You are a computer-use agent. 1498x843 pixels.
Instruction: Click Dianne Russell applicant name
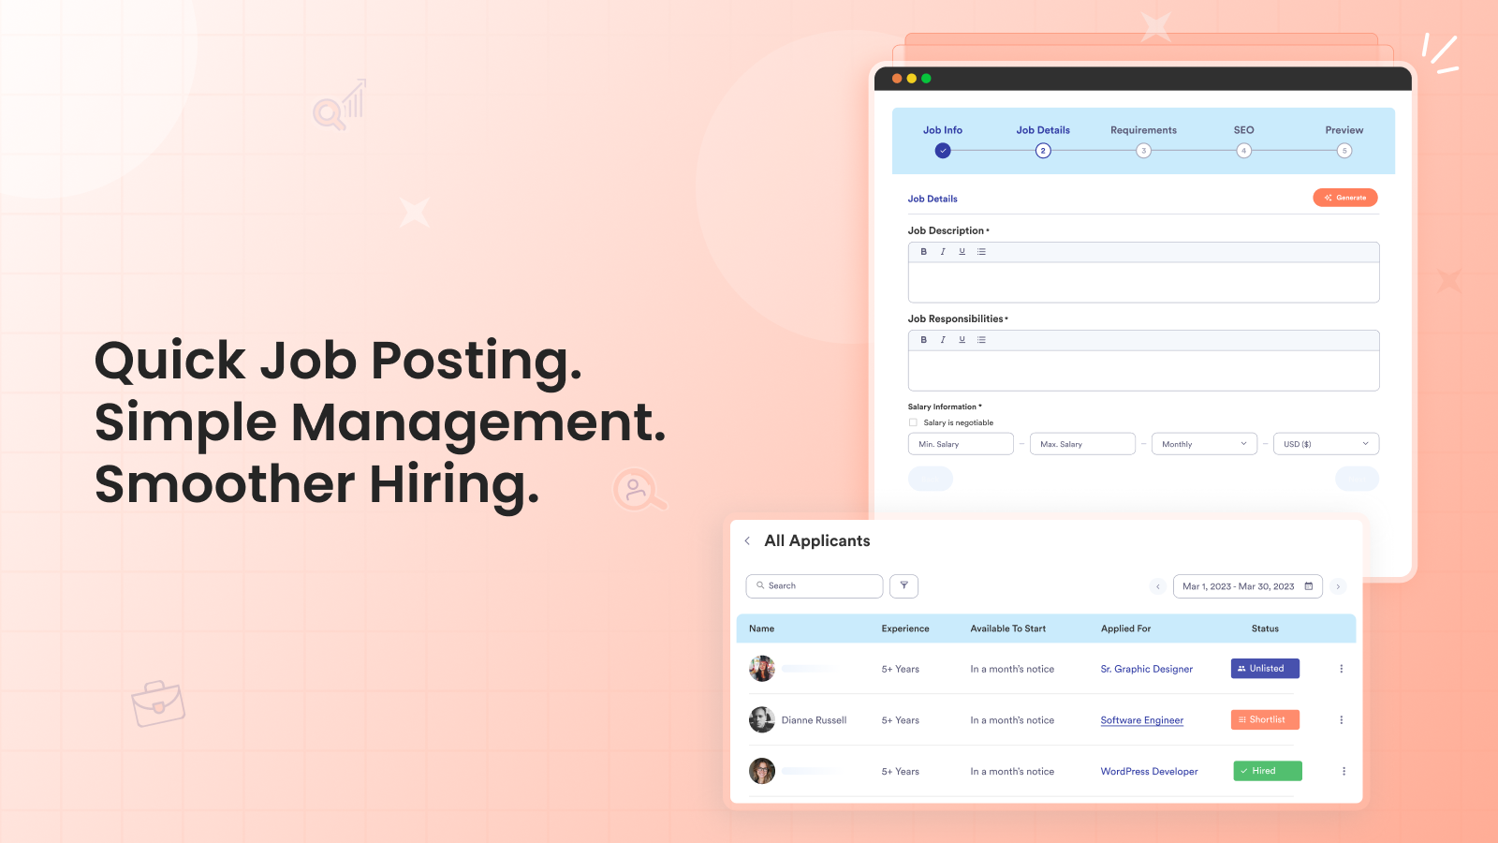814,720
